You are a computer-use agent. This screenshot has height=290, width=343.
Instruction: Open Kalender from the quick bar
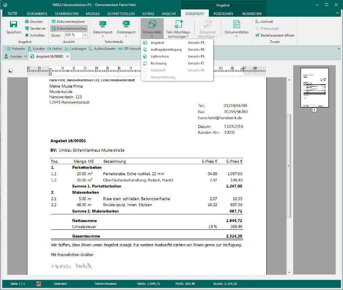tap(16, 49)
